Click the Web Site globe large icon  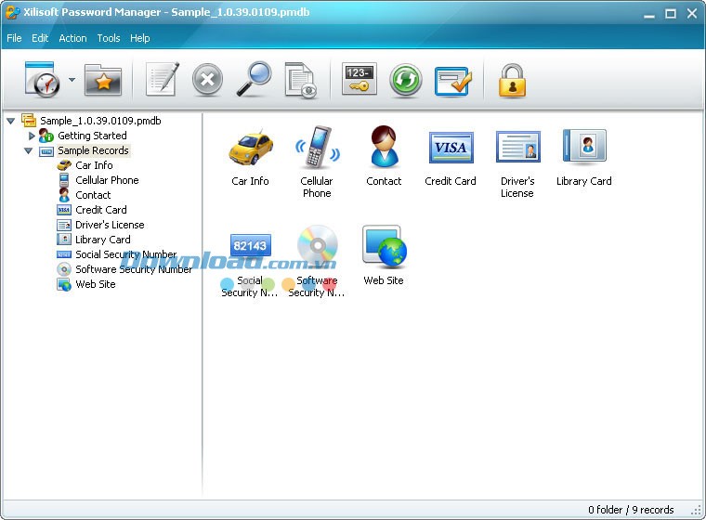coord(385,246)
